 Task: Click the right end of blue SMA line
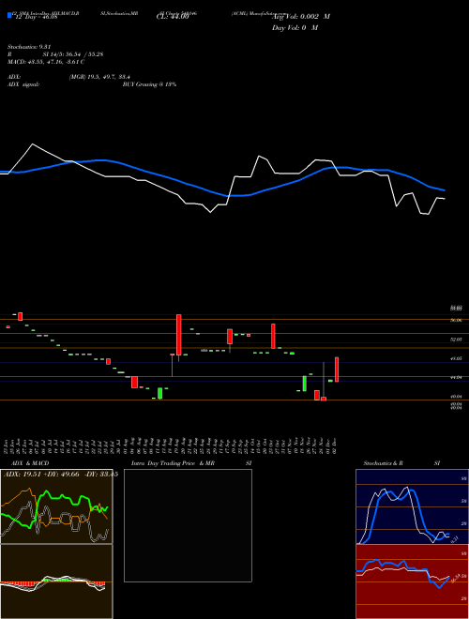444,190
